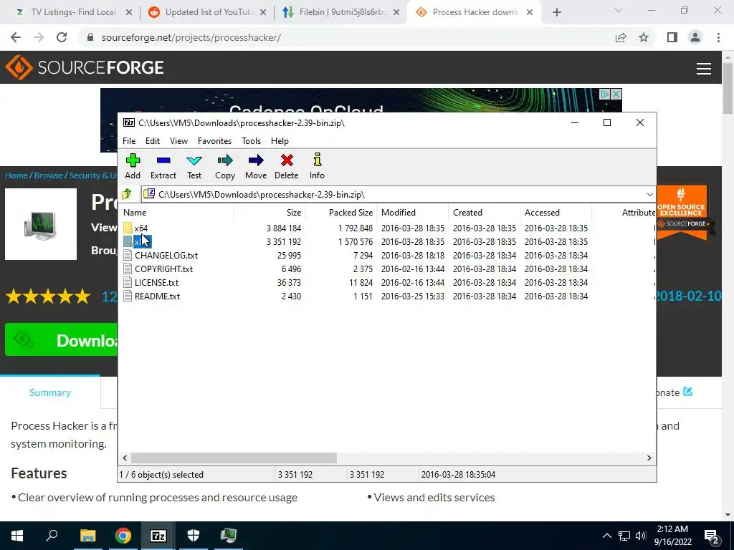Open the notification center icon
This screenshot has height=550, width=734.
712,536
